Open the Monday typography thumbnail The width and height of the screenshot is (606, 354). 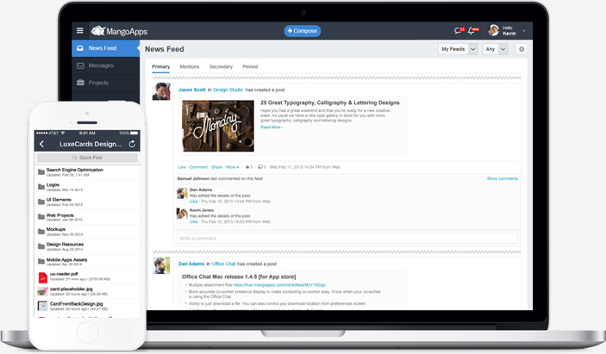218,126
